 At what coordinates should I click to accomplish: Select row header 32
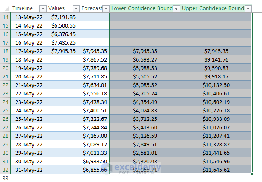[6, 170]
